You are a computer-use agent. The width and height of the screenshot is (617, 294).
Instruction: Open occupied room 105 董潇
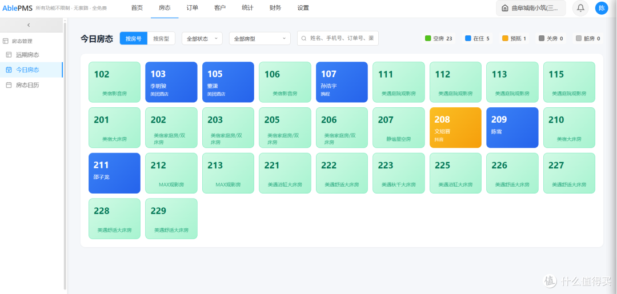228,82
